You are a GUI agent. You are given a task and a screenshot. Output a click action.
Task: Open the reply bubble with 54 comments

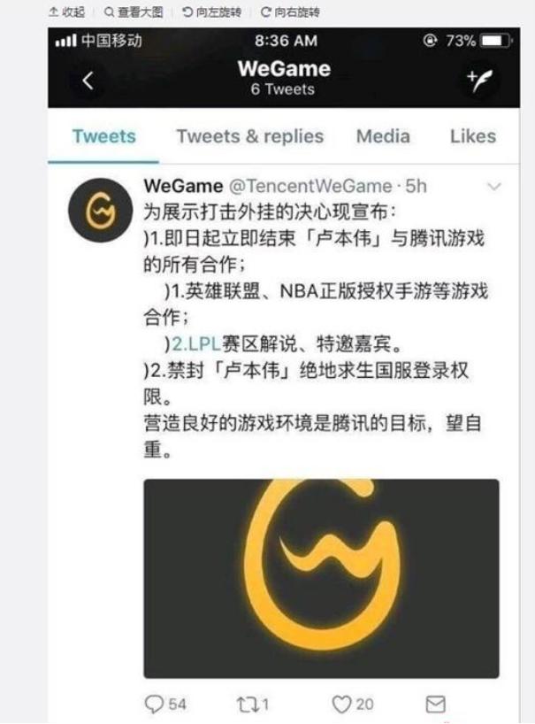(x=164, y=705)
